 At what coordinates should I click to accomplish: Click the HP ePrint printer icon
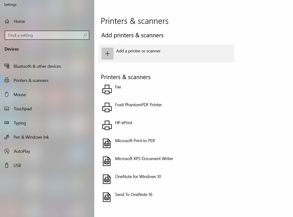tap(107, 125)
